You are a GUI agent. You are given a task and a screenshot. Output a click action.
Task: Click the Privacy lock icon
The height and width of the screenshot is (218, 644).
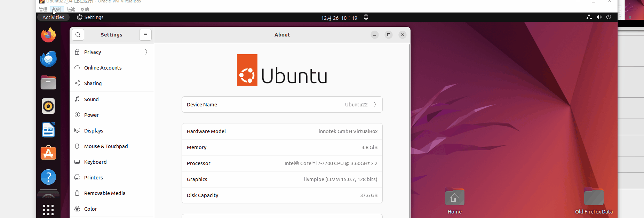(x=77, y=52)
